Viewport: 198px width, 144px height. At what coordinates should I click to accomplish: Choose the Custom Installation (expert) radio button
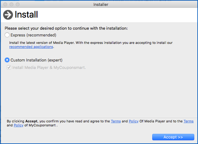[7, 60]
